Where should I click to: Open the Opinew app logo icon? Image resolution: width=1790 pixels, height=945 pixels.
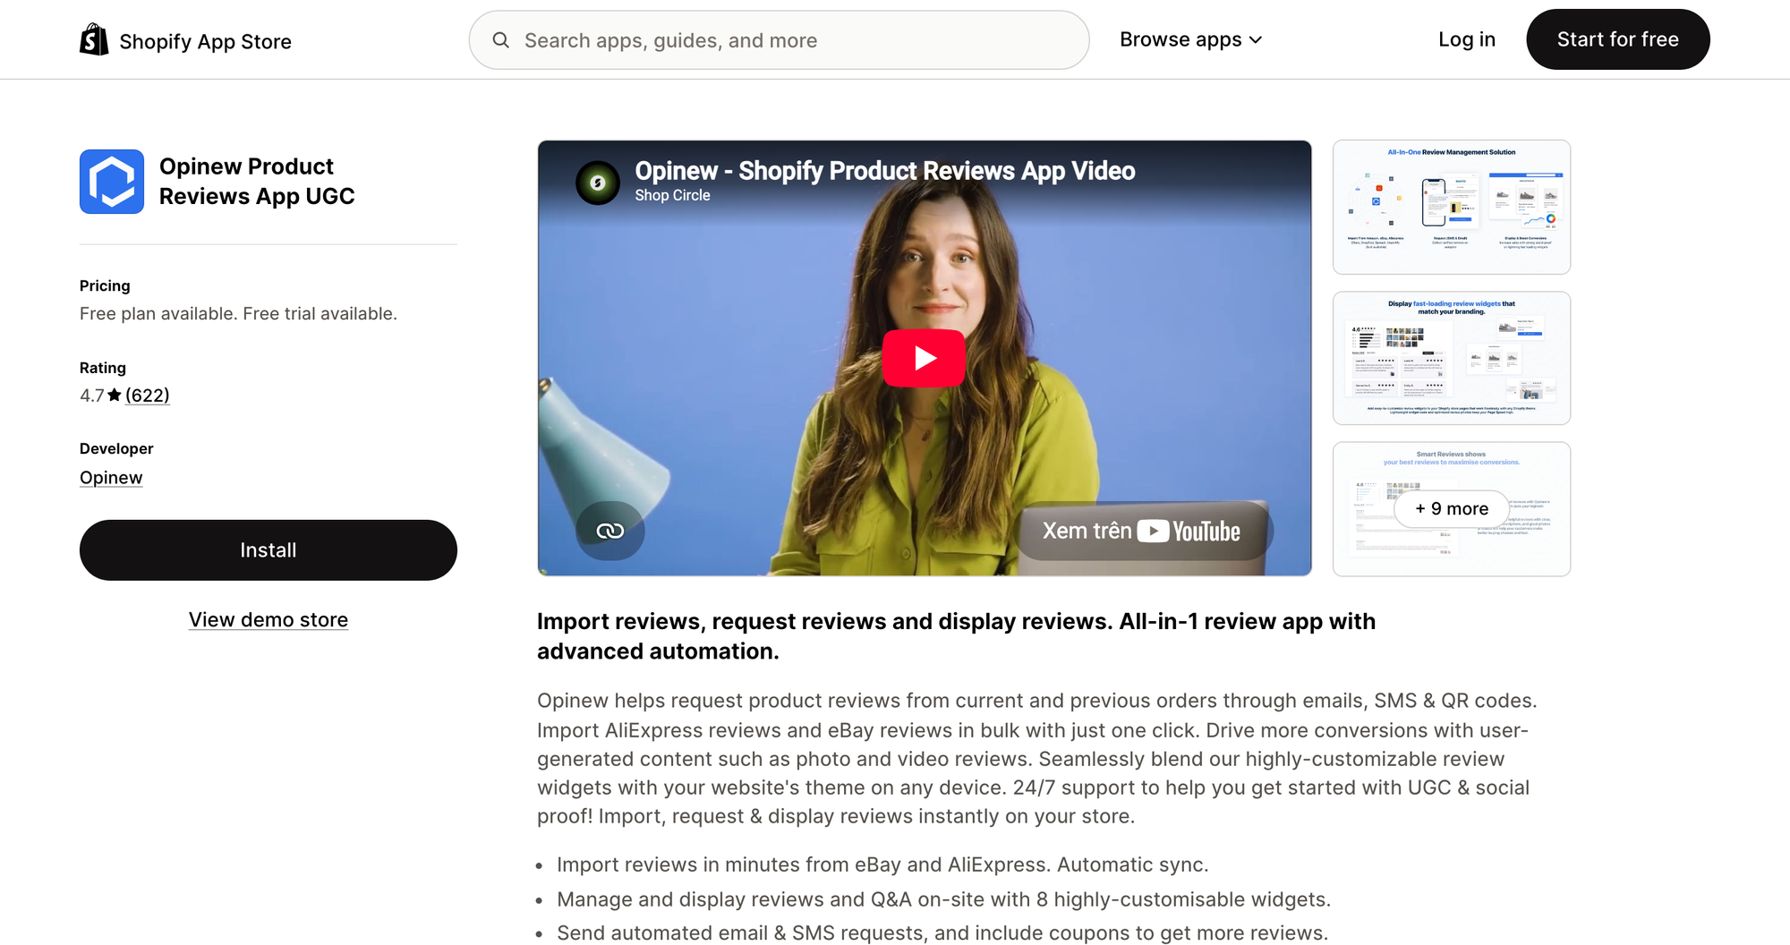pyautogui.click(x=112, y=182)
